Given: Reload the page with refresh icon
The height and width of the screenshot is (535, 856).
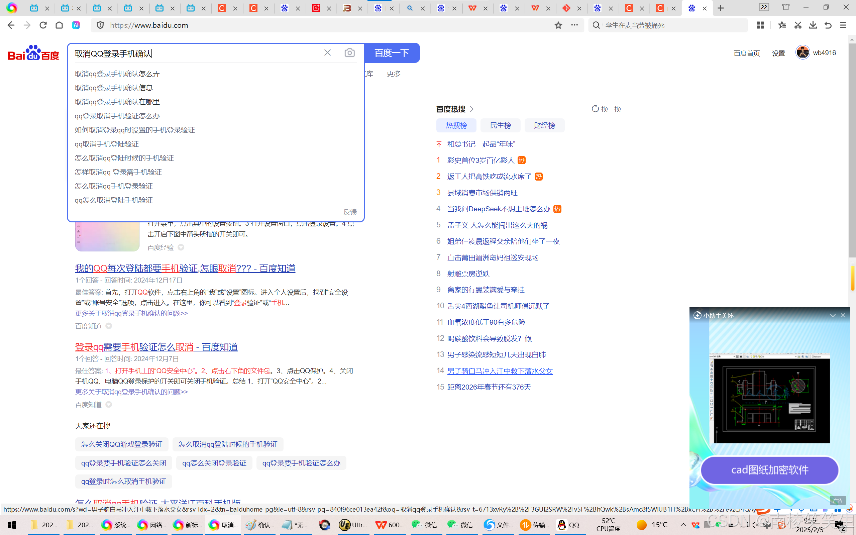Looking at the screenshot, I should 43,25.
